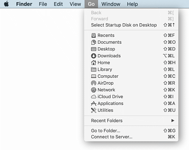Click the Downloads arrow icon
This screenshot has height=150, width=189.
tap(93, 56)
